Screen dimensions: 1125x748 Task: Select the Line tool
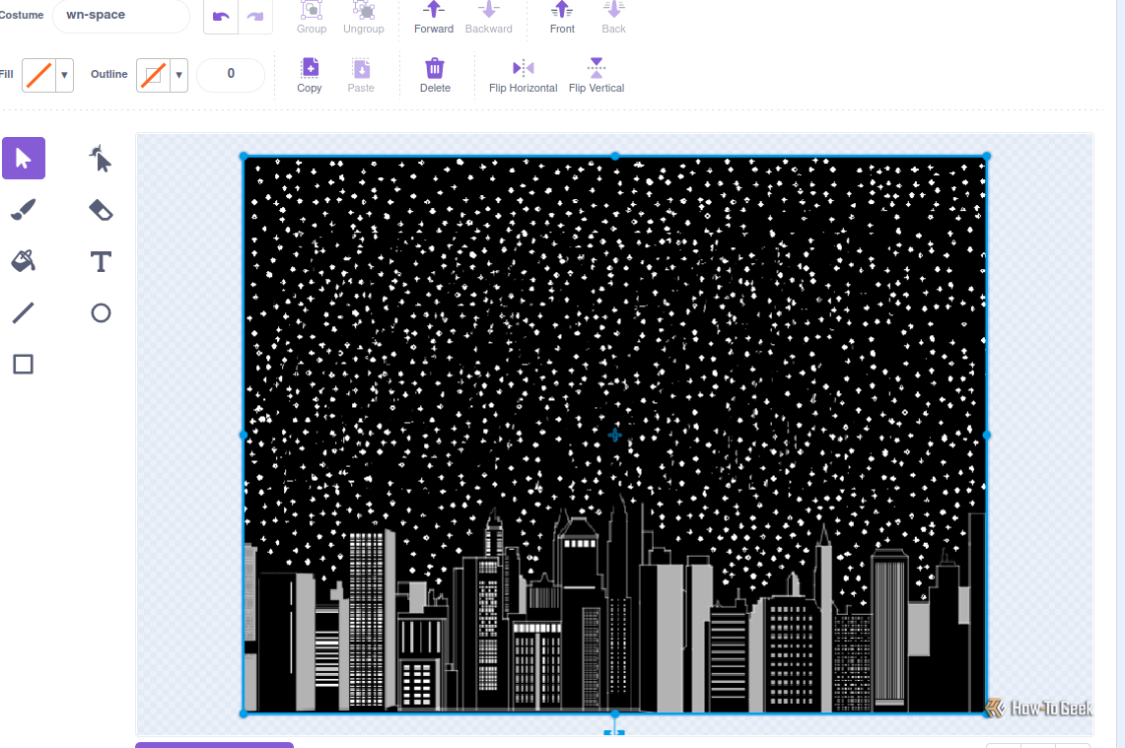tap(24, 312)
